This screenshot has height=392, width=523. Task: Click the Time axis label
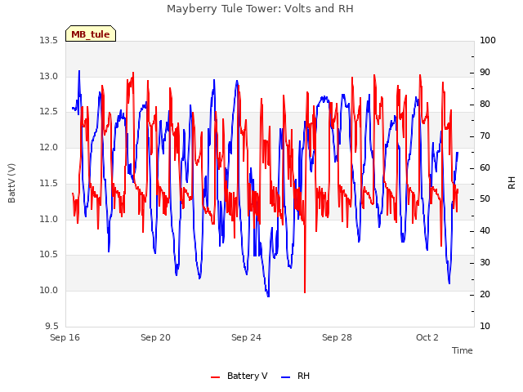point(462,350)
